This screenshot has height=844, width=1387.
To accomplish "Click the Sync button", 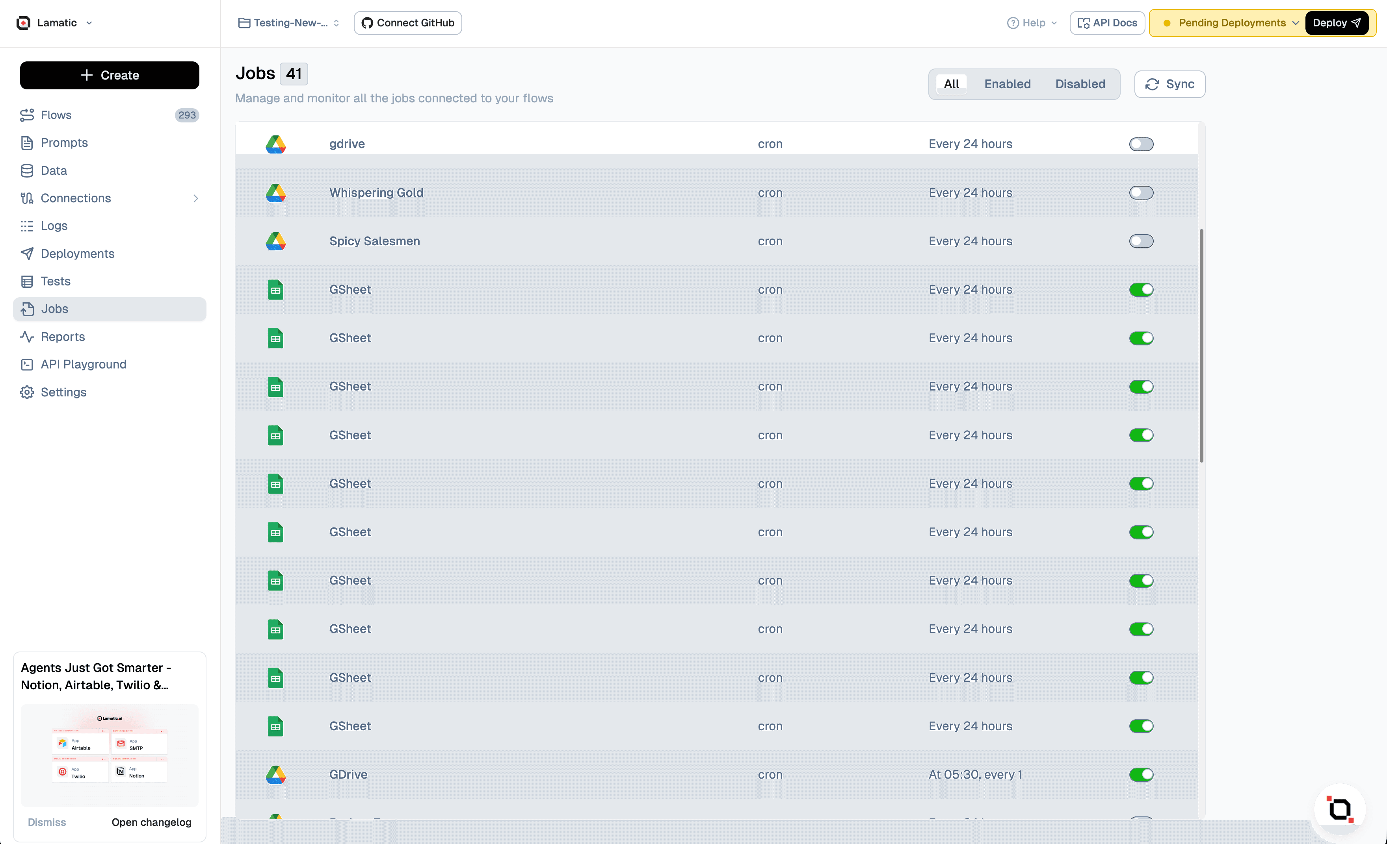I will pos(1169,84).
